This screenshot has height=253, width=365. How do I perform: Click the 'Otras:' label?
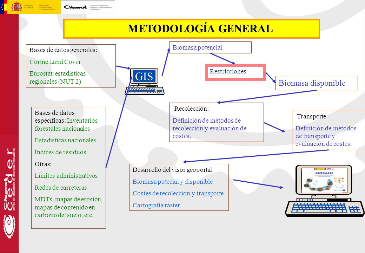(43, 164)
